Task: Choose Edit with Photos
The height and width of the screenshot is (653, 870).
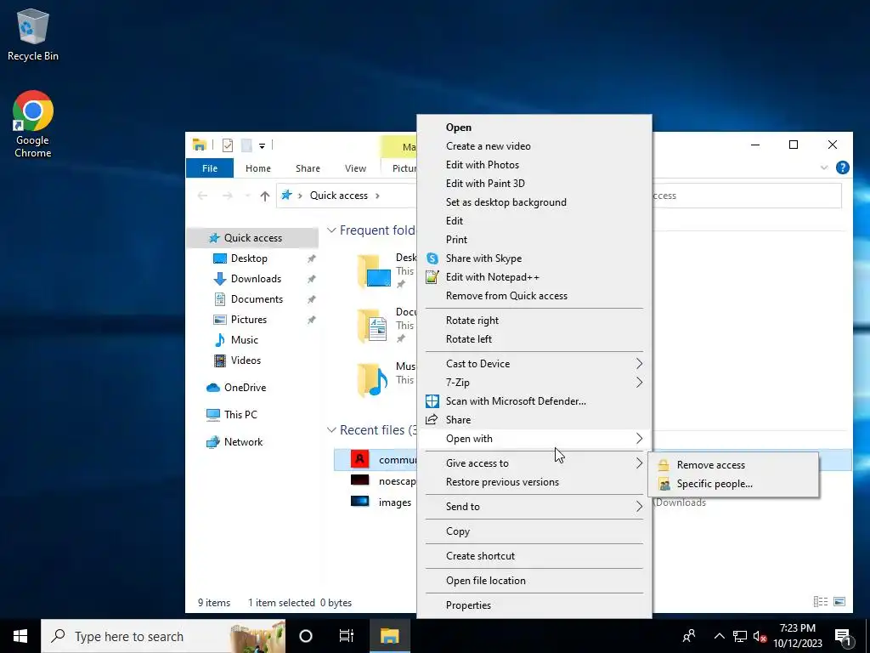Action: tap(483, 165)
